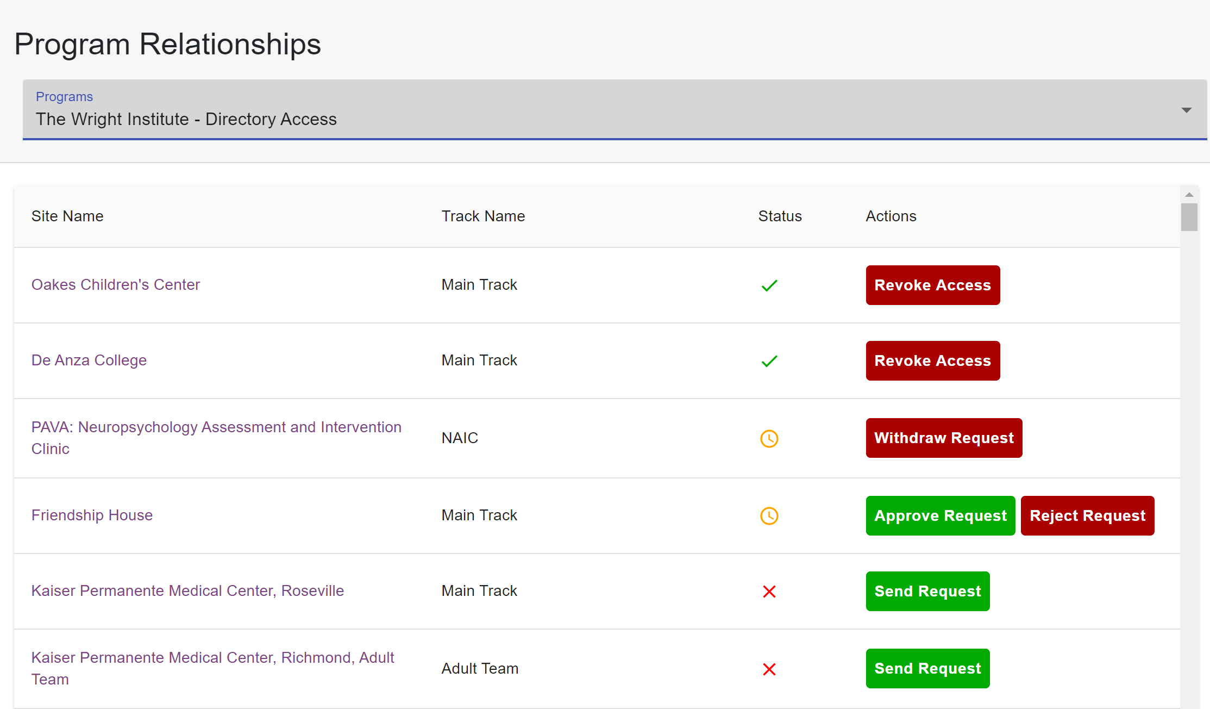Open PAVA Neuropsychology Assessment clinic link
Viewport: 1210px width, 709px height.
click(216, 438)
